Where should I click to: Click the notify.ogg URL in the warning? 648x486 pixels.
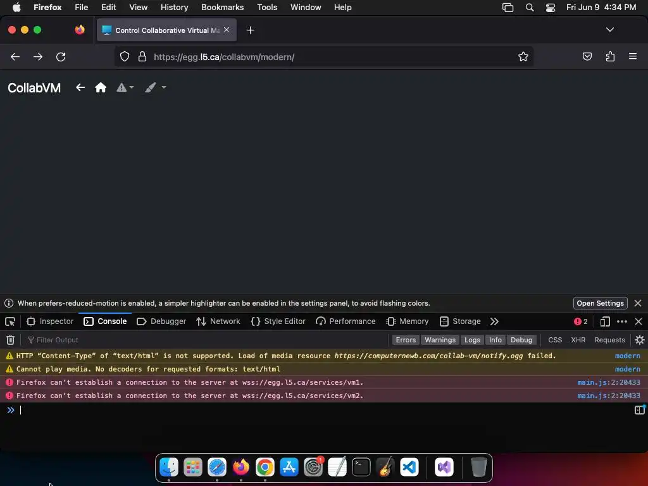click(428, 356)
